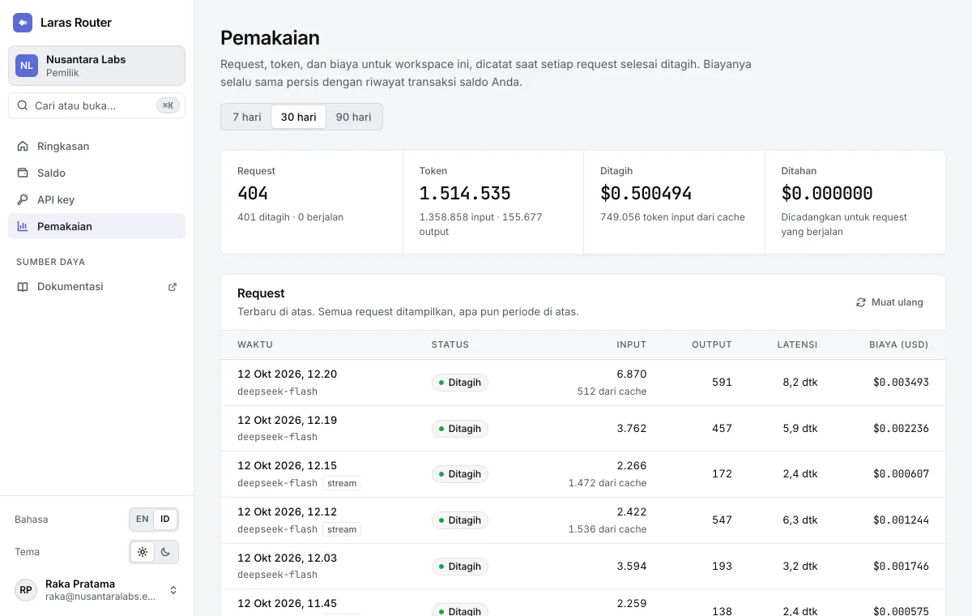Select the 12 Okt 2026, 12.03 timestamp
This screenshot has width=972, height=616.
click(288, 558)
